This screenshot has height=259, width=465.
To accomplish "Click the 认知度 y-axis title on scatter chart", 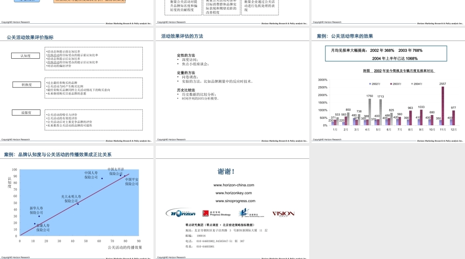I will [9, 182].
